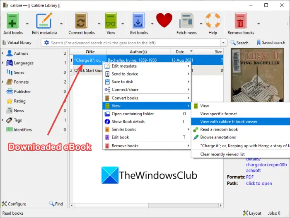
Task: Expand the Formats tree node
Action: (2, 82)
